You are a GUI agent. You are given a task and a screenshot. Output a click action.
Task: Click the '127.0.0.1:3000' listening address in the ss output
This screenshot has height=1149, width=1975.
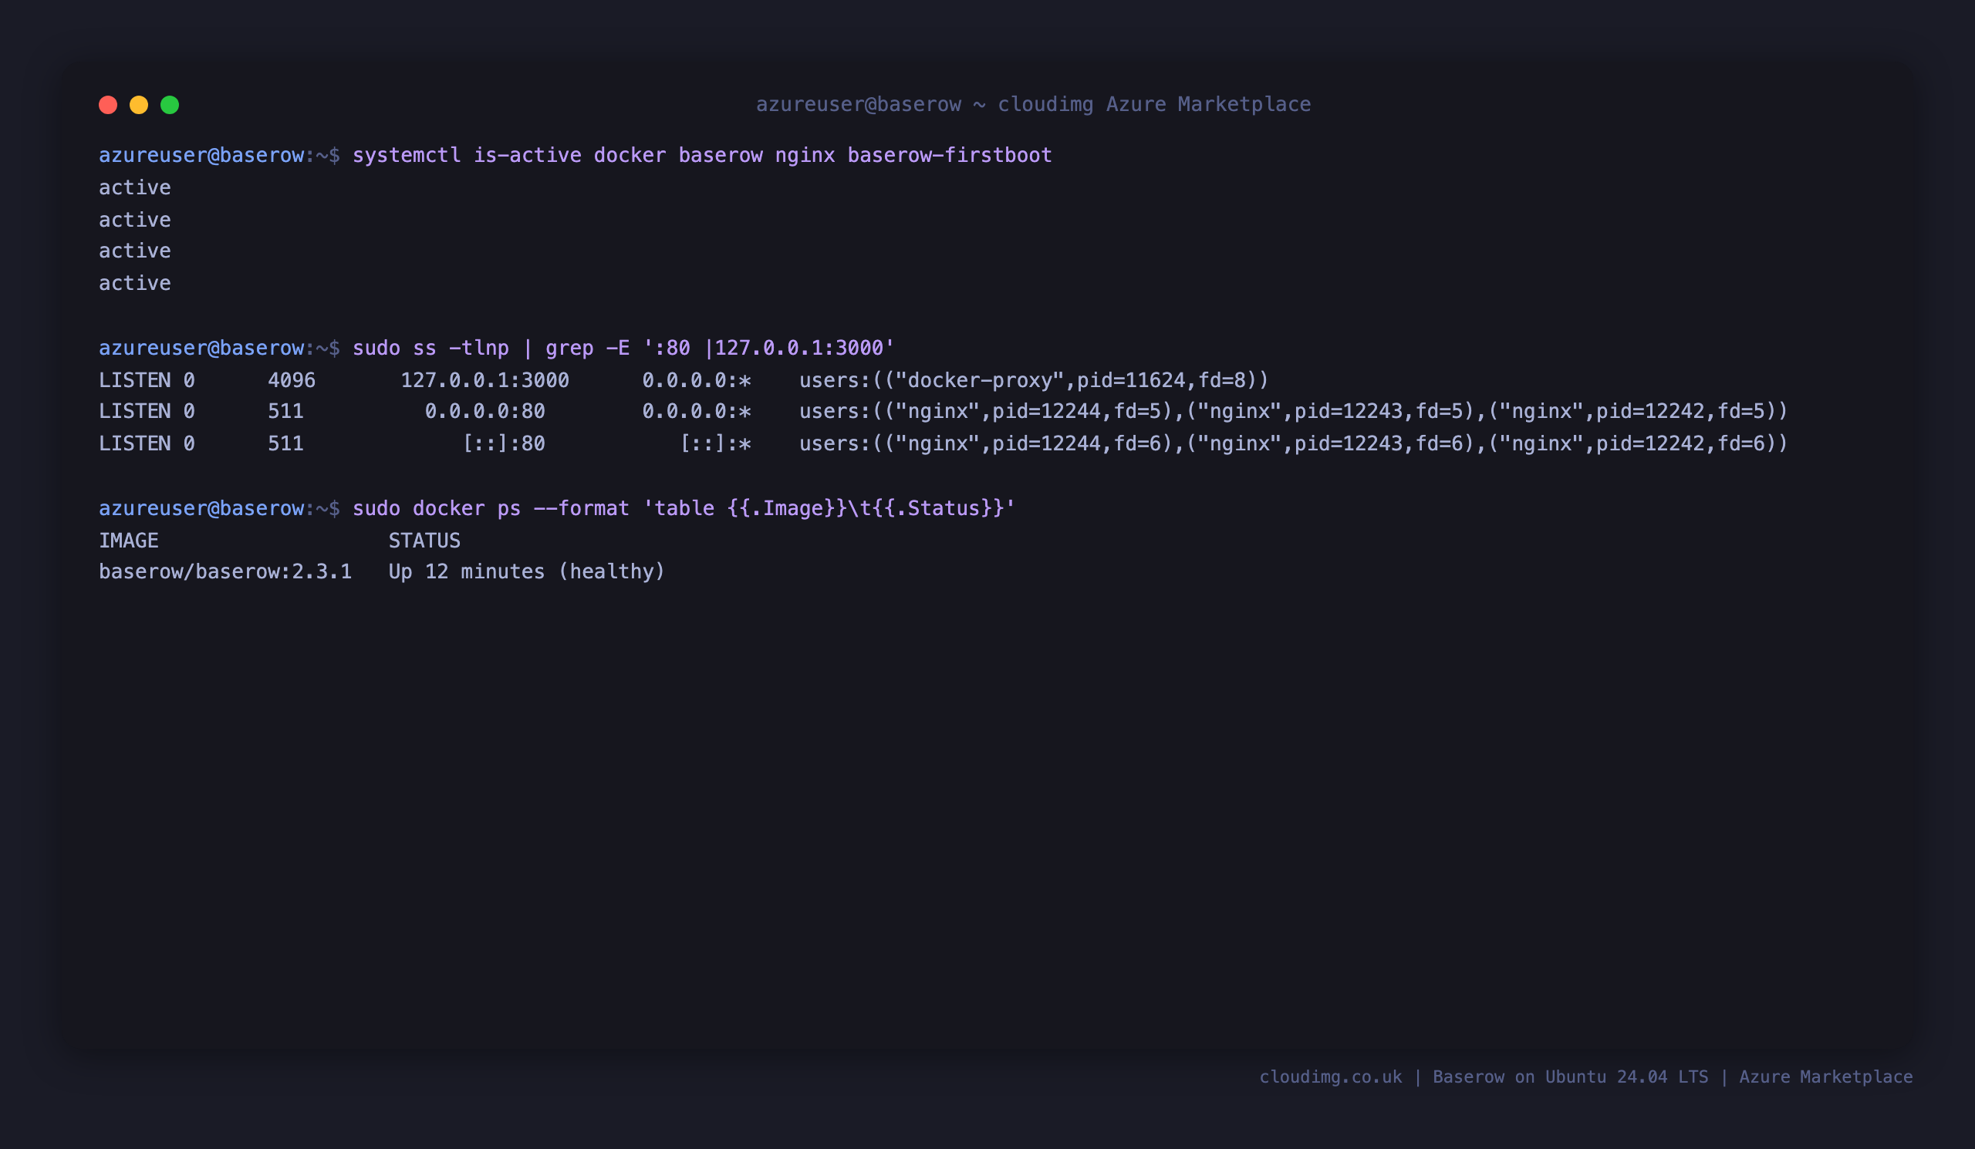pos(485,381)
